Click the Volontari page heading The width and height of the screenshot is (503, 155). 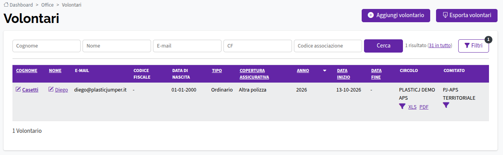click(x=32, y=18)
